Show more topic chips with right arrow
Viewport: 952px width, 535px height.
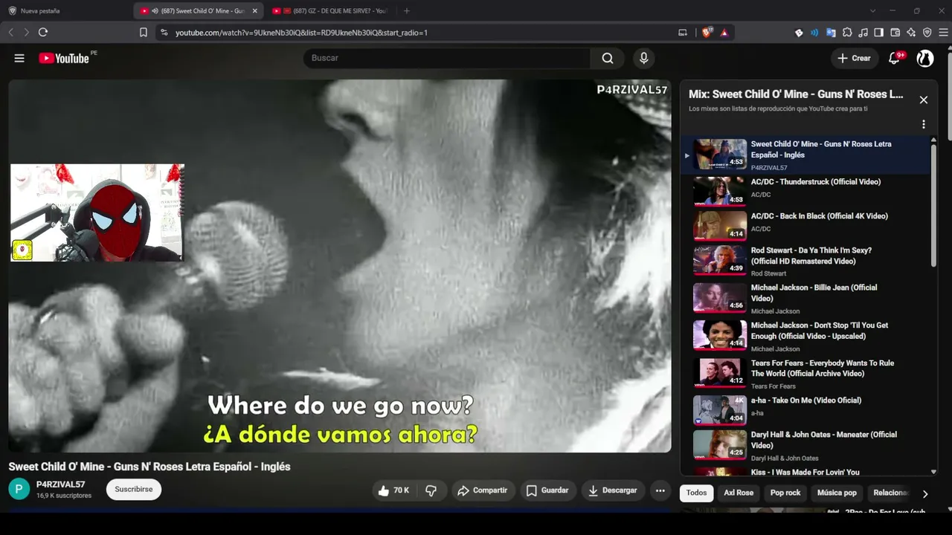925,493
